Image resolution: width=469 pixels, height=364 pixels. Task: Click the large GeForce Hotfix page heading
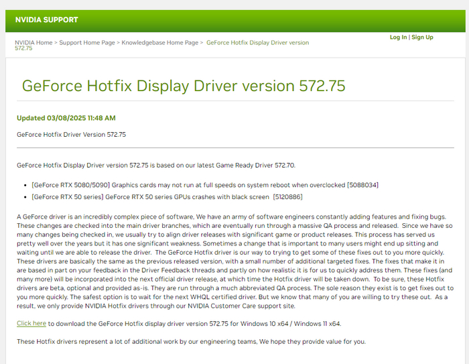(184, 86)
